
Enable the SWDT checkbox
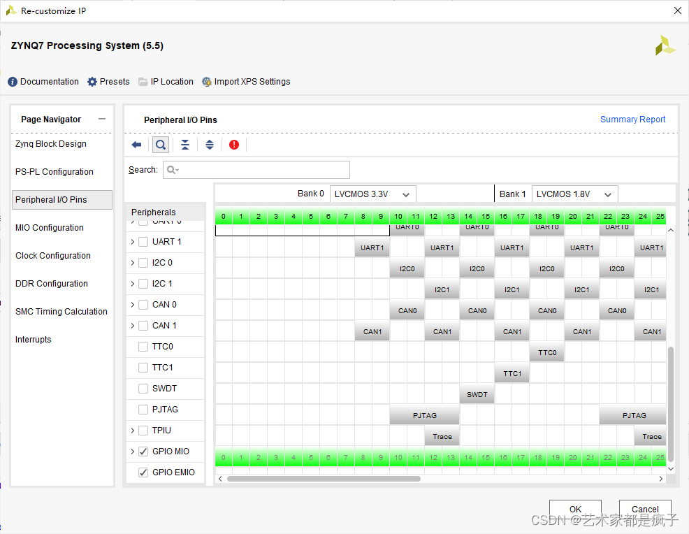(143, 389)
